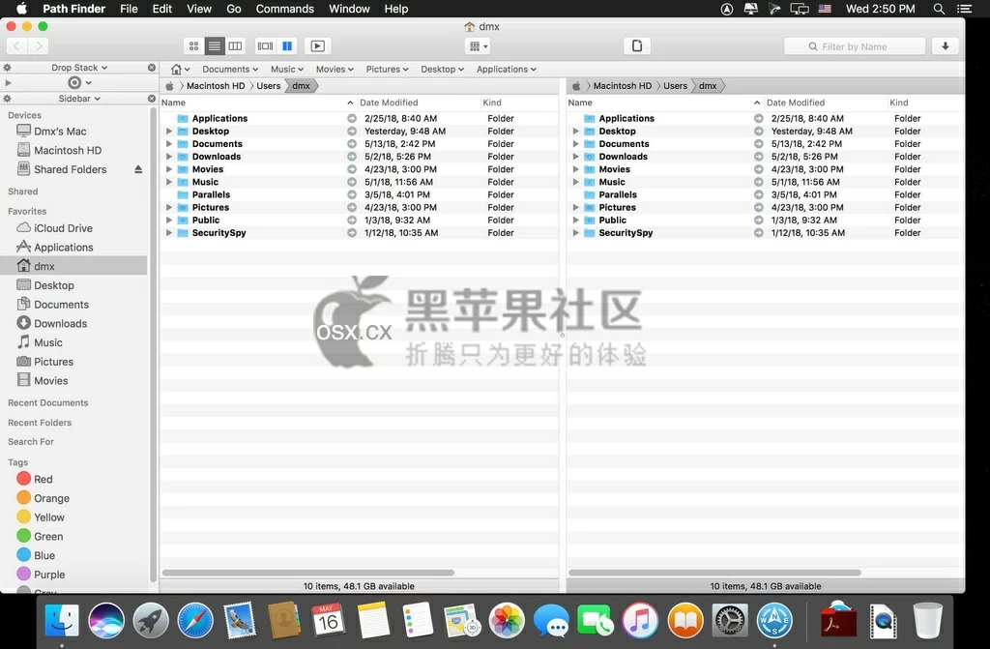Open the Music favorites dropdown
The height and width of the screenshot is (649, 990).
(287, 69)
